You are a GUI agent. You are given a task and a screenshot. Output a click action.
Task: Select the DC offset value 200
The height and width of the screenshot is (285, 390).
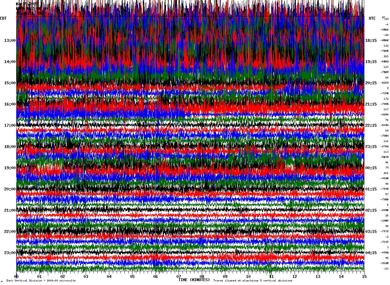click(x=386, y=173)
